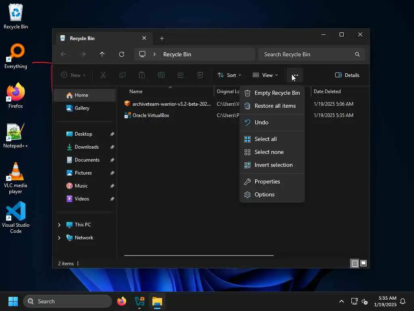Image resolution: width=414 pixels, height=311 pixels.
Task: Open Pictures in navigation pane
Action: point(84,173)
